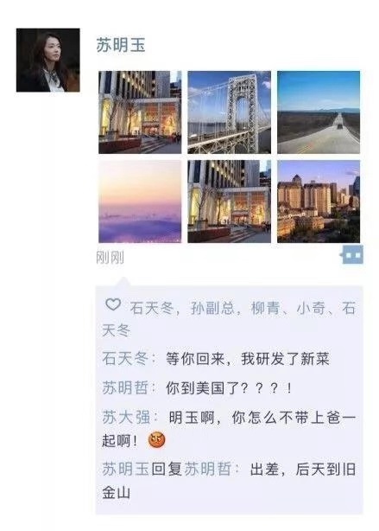The image size is (379, 531).
Task: Open the 苏明玉 name link above photos
Action: click(121, 45)
